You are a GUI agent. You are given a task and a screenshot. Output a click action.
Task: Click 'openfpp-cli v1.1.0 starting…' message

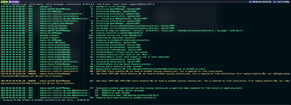pos(111,6)
